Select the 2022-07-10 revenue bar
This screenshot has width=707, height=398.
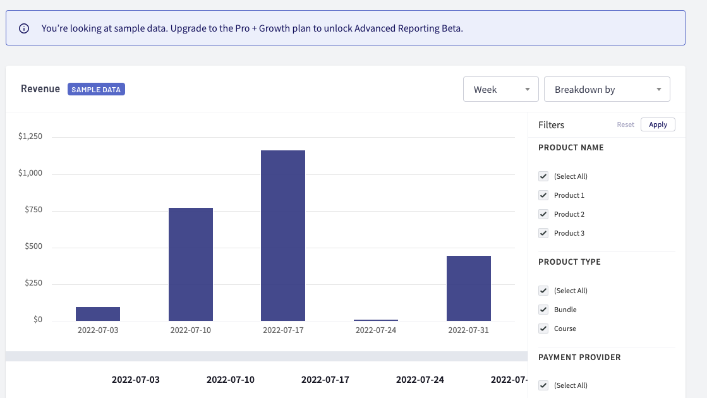[x=190, y=264]
